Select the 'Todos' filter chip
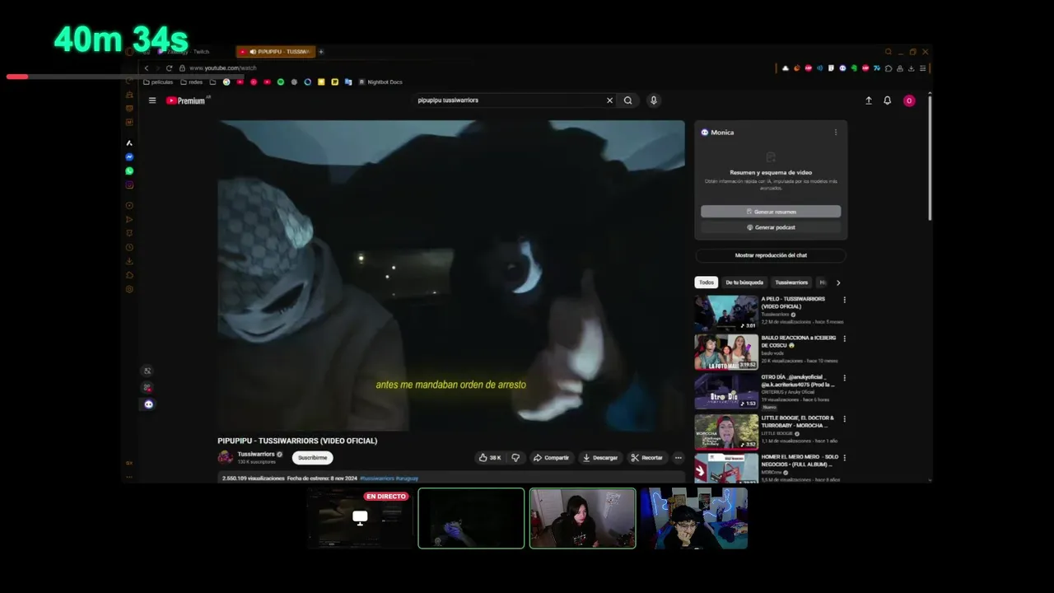Image resolution: width=1054 pixels, height=593 pixels. pos(707,282)
